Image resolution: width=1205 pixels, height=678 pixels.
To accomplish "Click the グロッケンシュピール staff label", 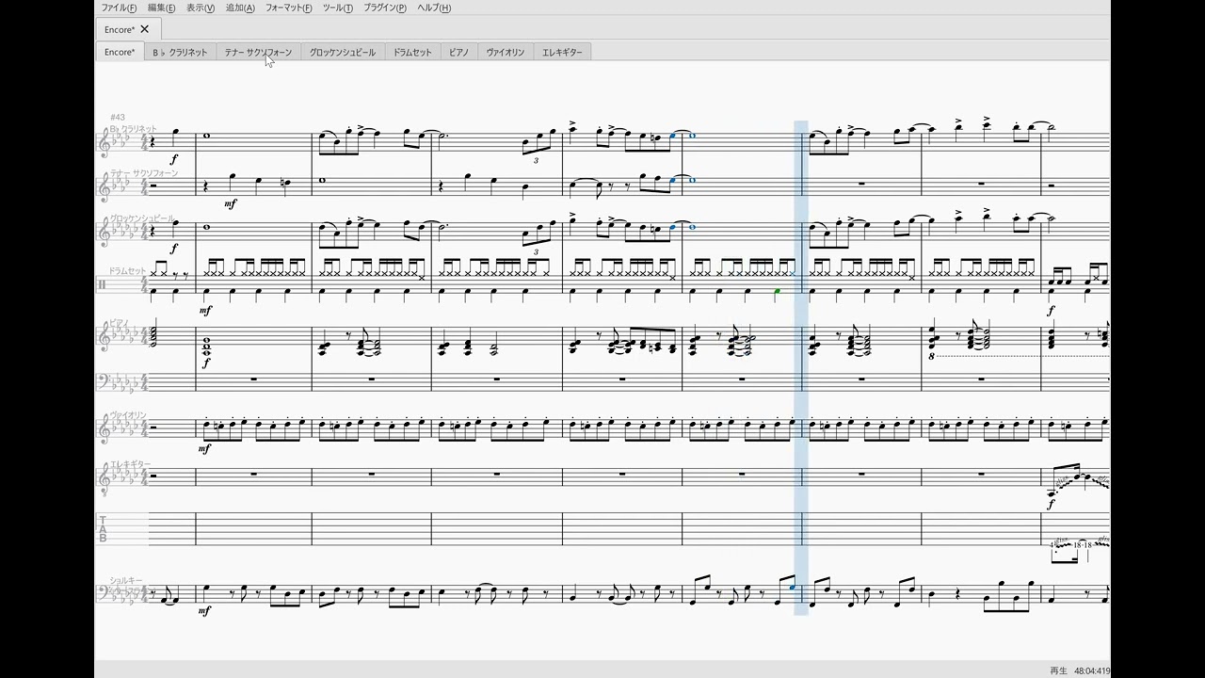I will 143,218.
